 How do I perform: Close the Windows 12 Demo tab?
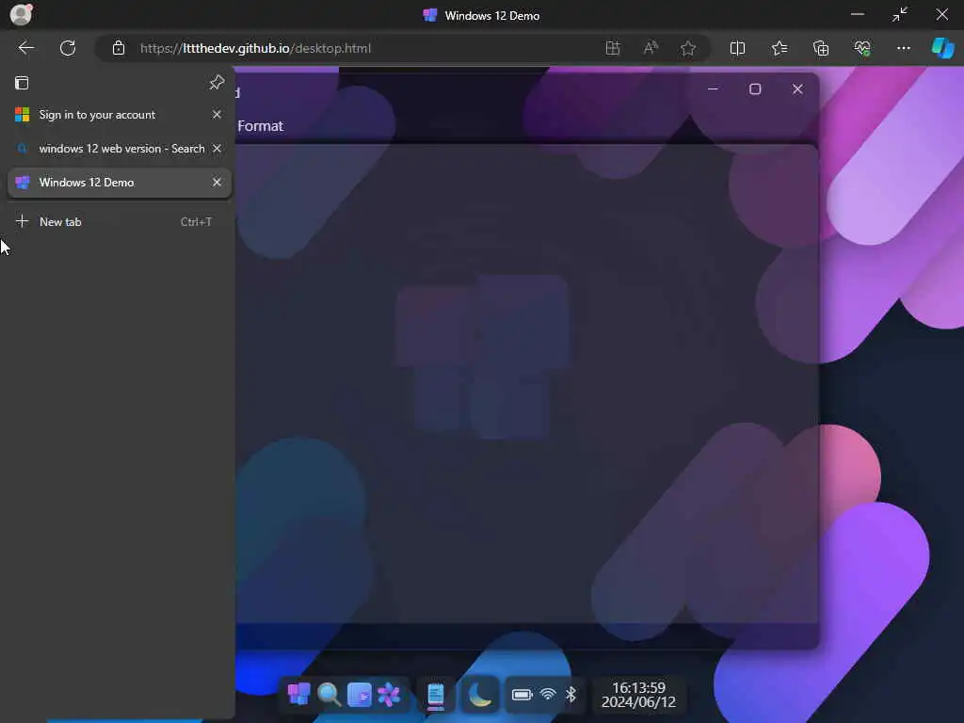pyautogui.click(x=217, y=182)
